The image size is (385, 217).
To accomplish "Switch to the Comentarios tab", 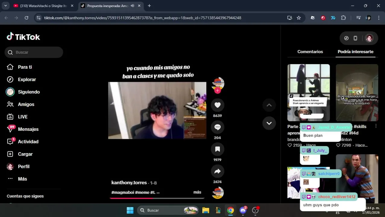I will pyautogui.click(x=310, y=52).
